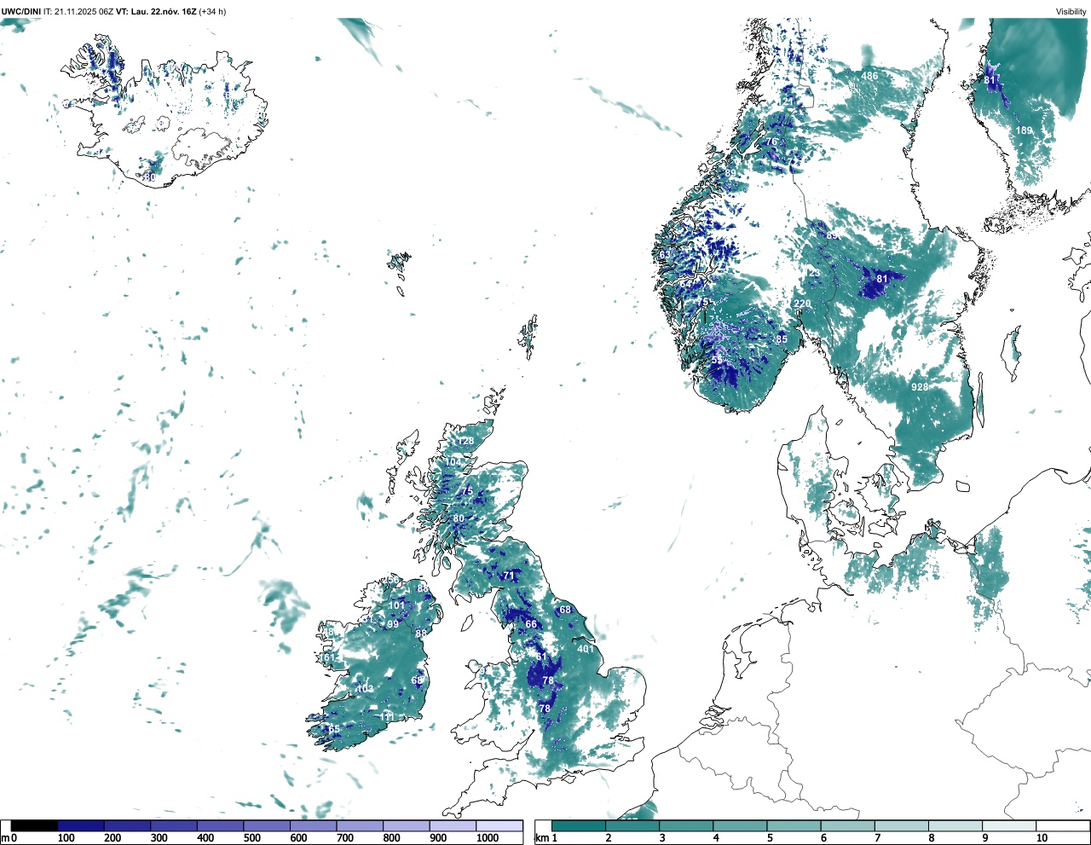Screen dimensions: 1091x845
Task: Click the '103' value in southwest Ireland
Action: (x=365, y=689)
